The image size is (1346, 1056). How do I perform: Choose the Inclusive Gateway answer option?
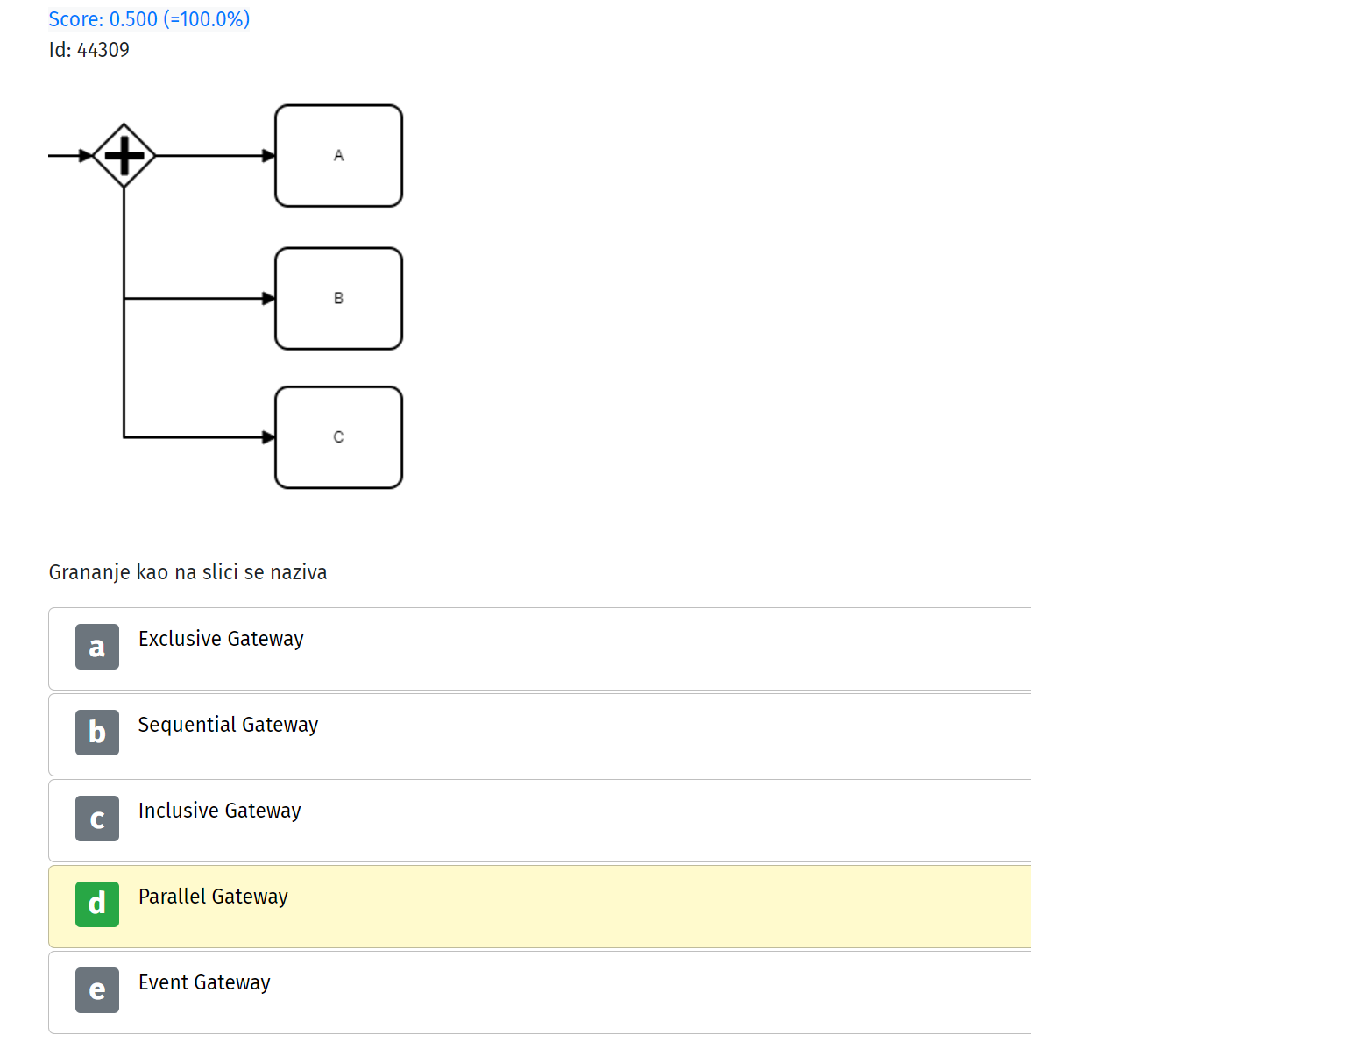540,820
